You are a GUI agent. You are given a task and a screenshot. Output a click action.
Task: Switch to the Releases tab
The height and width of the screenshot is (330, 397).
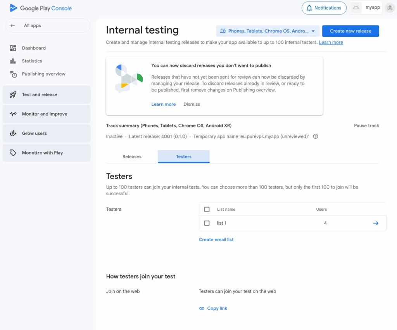point(132,156)
